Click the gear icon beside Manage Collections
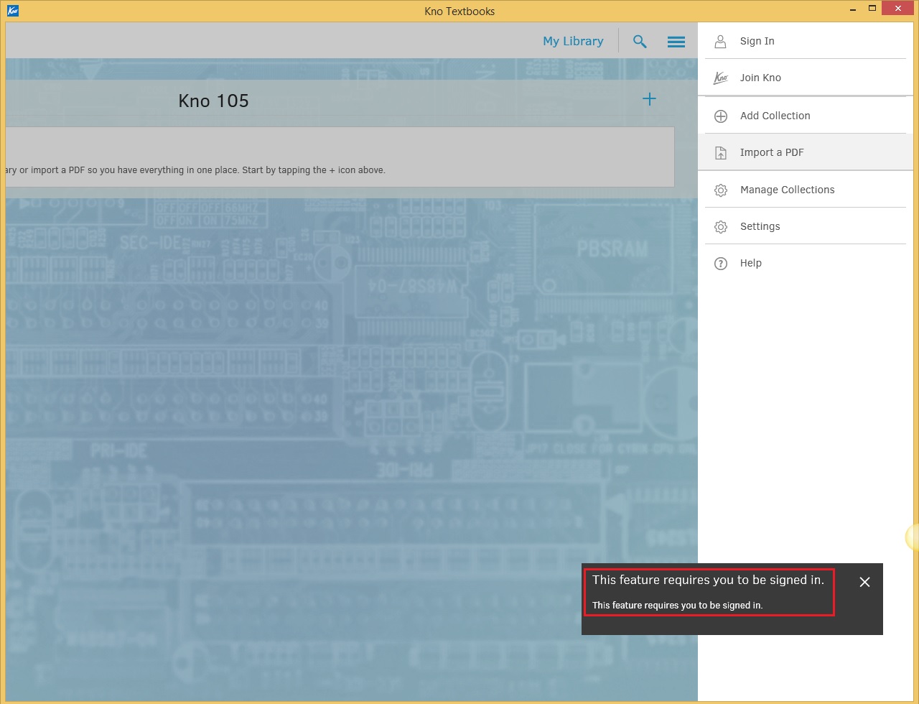 [x=721, y=190]
